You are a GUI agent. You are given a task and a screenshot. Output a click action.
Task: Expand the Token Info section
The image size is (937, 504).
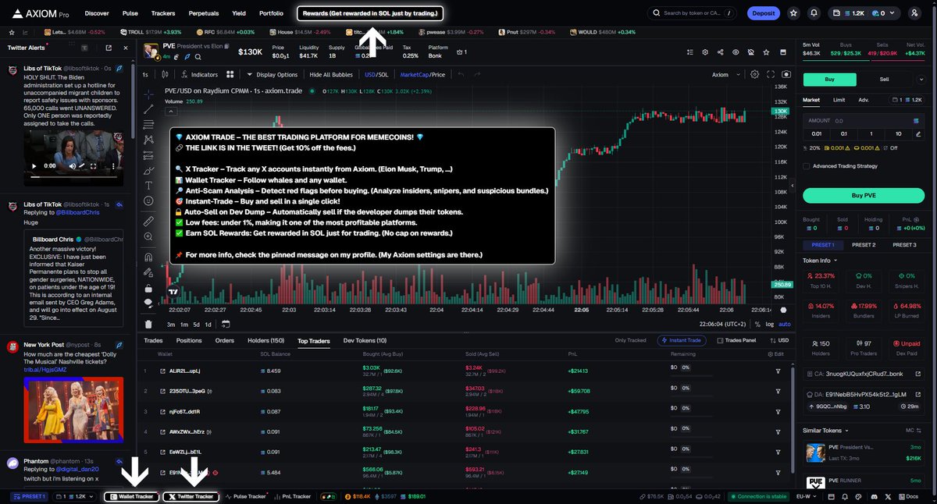click(820, 261)
